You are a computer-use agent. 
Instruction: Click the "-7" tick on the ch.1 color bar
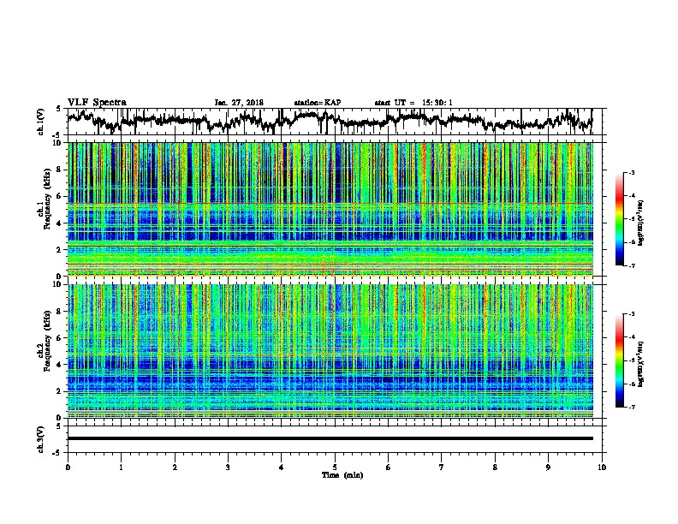(x=632, y=265)
